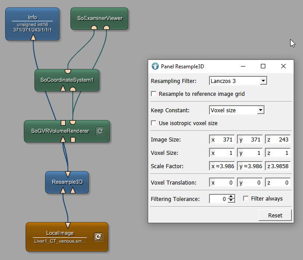Click the Panel Resample3D title bar icon
The height and width of the screenshot is (260, 303).
pos(155,66)
